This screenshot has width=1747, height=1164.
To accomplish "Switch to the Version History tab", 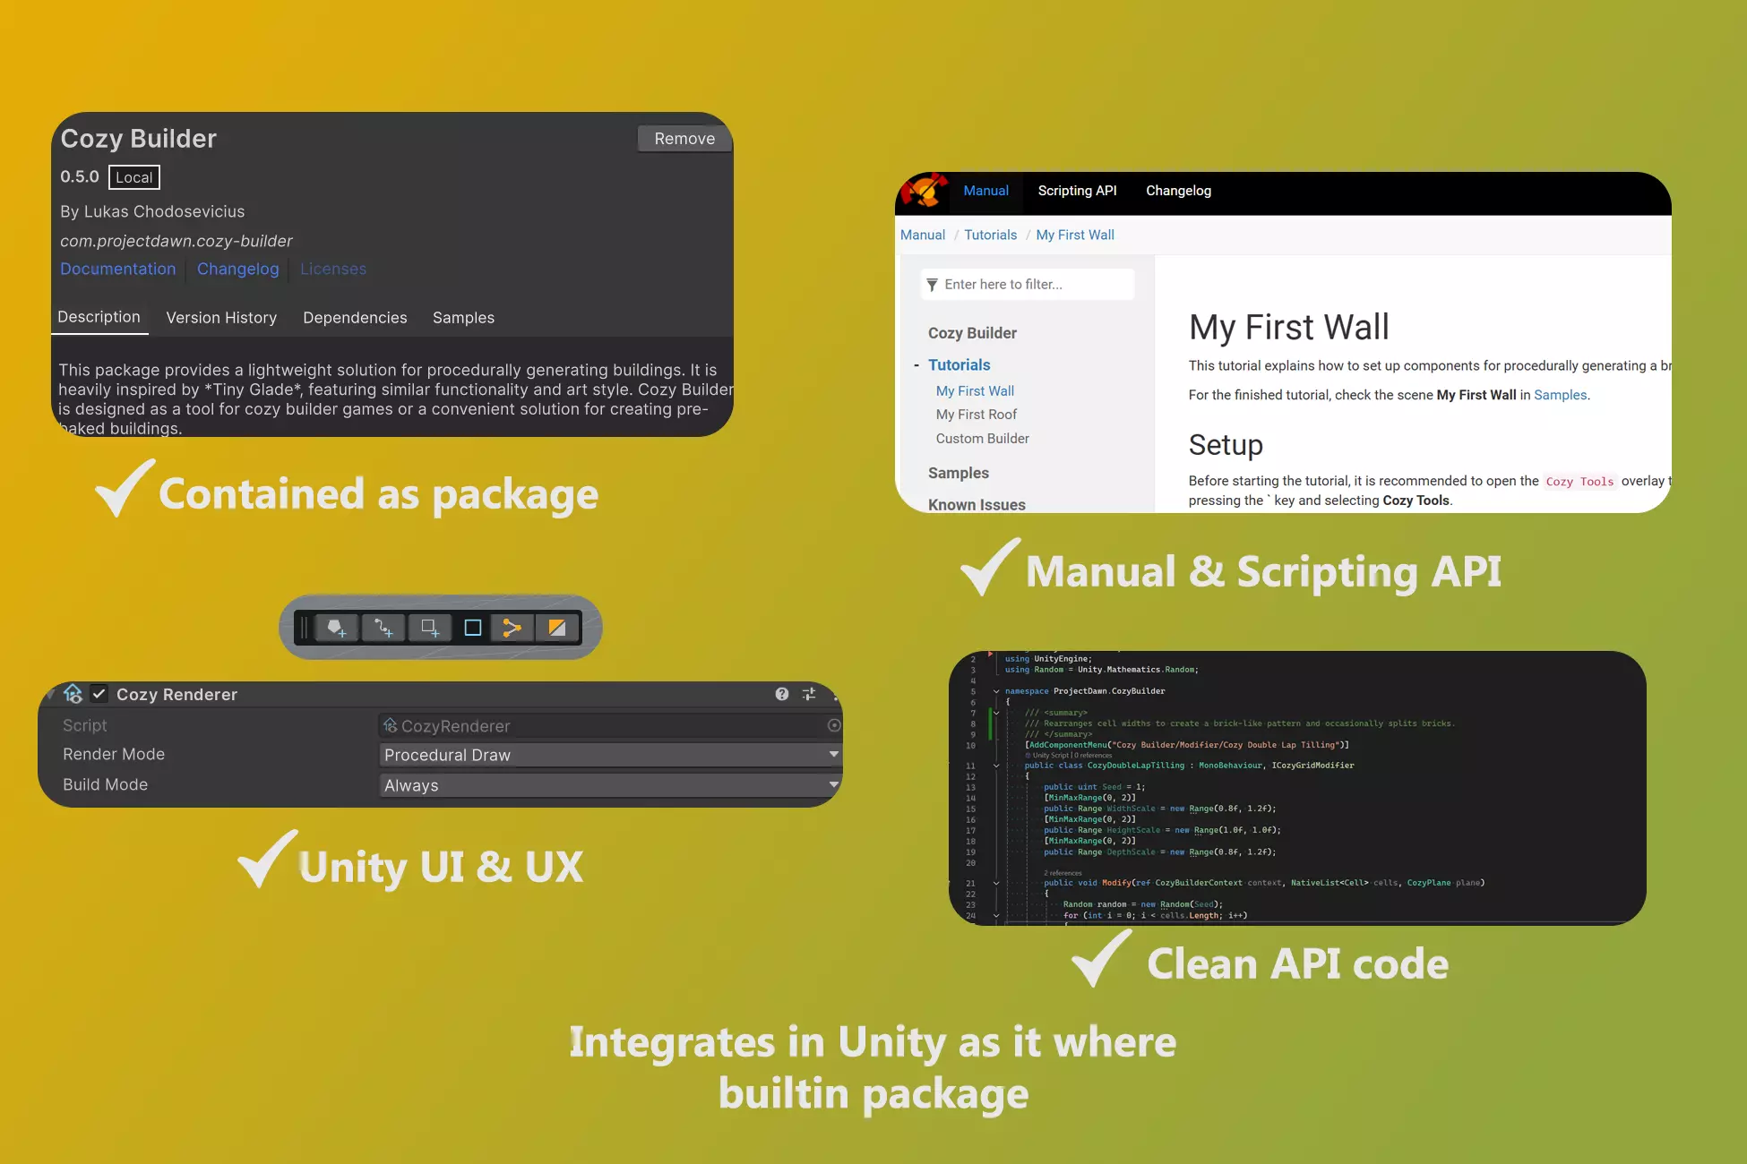I will click(221, 318).
